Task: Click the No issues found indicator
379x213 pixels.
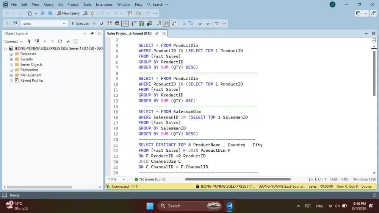Action: [150, 179]
